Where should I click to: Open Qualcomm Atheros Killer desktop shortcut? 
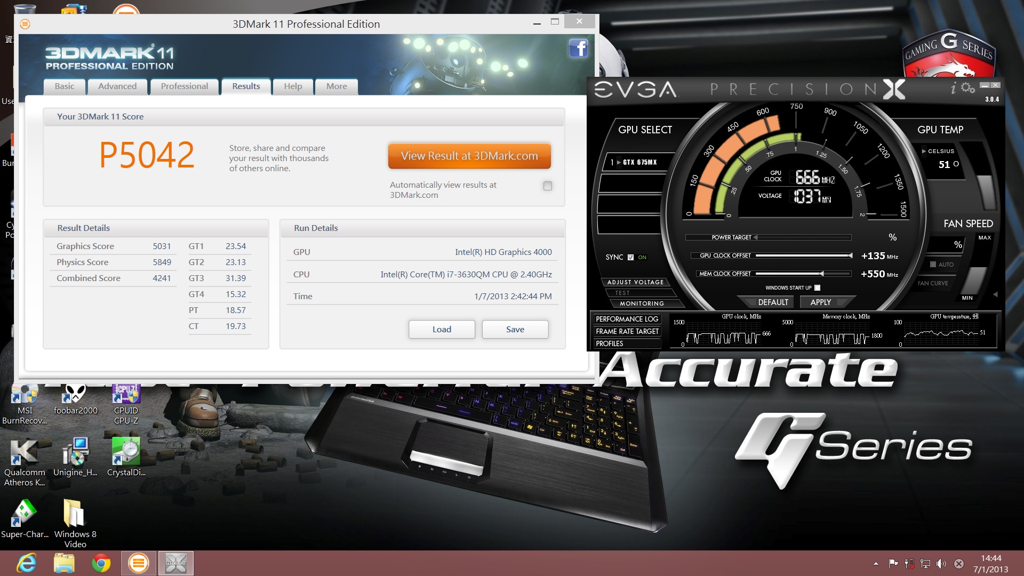[x=25, y=462]
